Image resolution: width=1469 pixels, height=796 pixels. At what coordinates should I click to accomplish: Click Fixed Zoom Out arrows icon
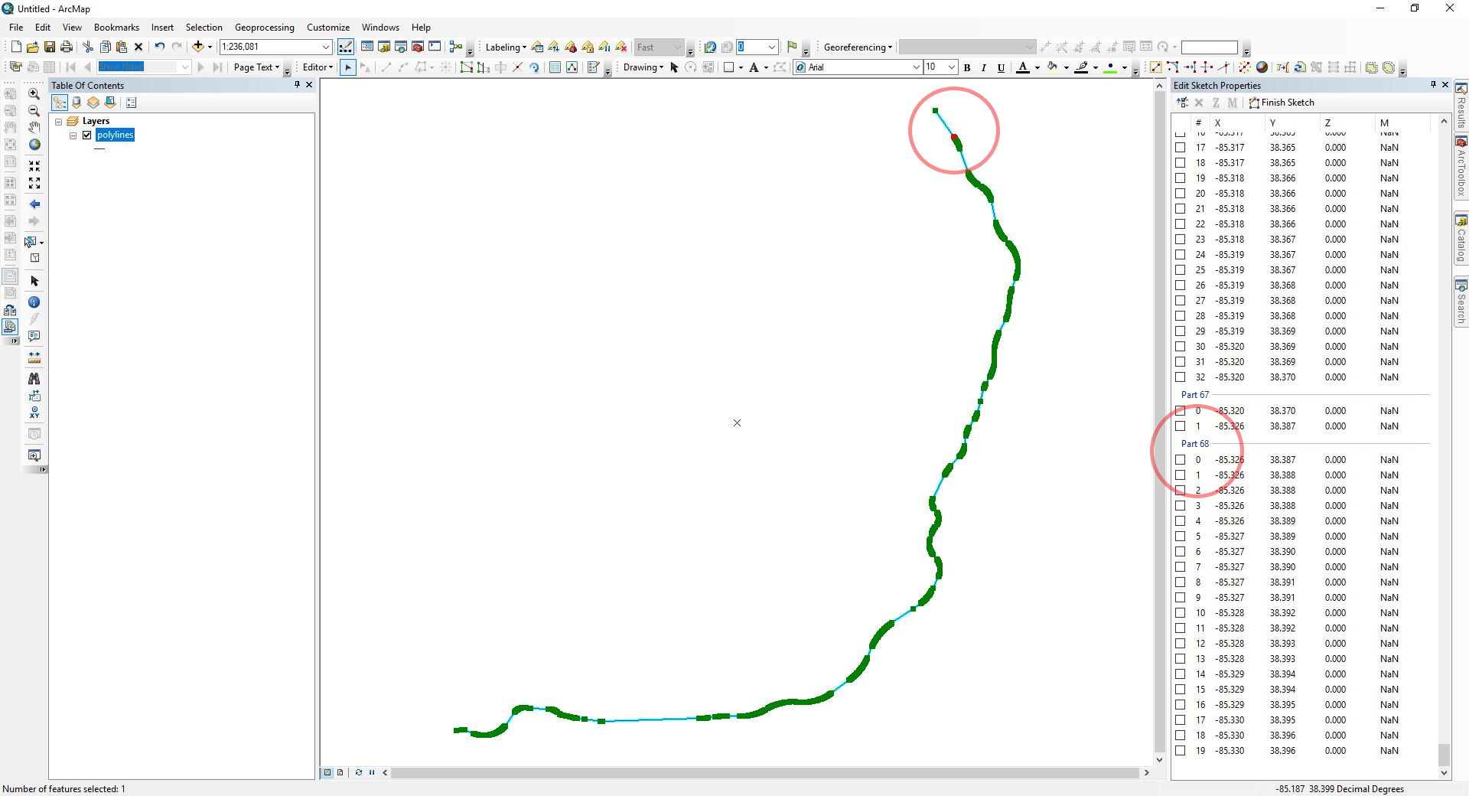coord(34,183)
